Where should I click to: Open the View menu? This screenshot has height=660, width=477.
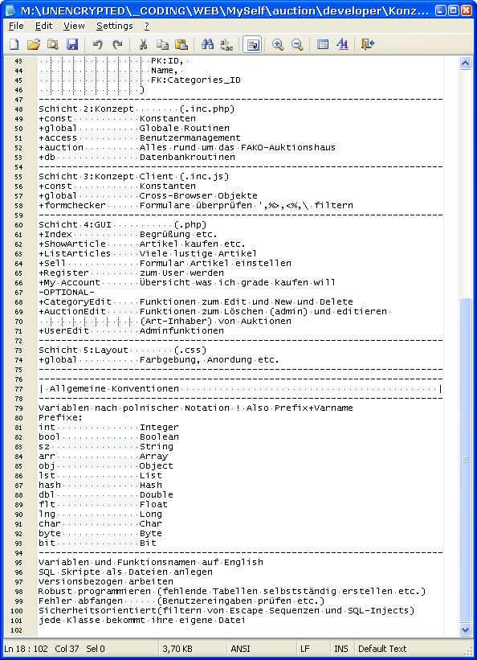coord(74,26)
